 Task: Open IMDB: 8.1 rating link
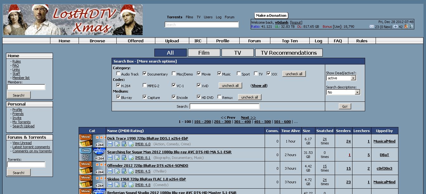pyautogui.click(x=143, y=158)
